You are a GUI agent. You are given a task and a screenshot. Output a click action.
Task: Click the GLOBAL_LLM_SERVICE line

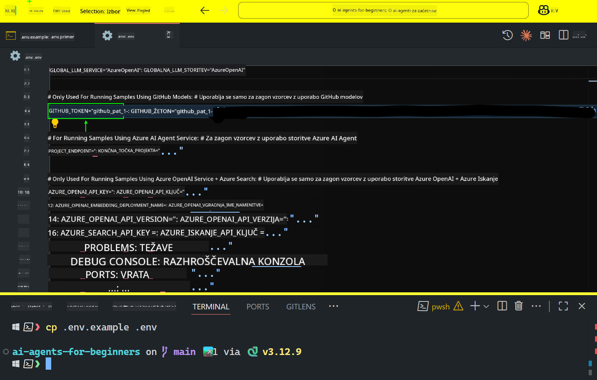[x=147, y=70]
